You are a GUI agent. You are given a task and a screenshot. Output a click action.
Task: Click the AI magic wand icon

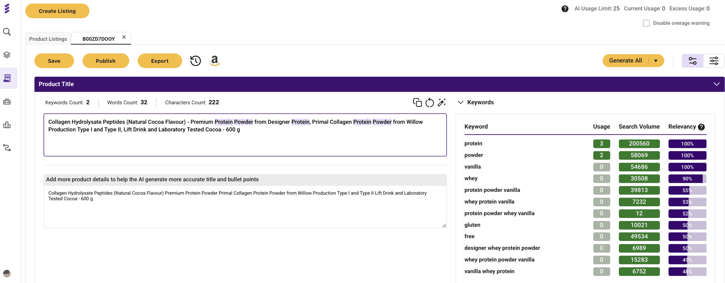click(x=442, y=102)
